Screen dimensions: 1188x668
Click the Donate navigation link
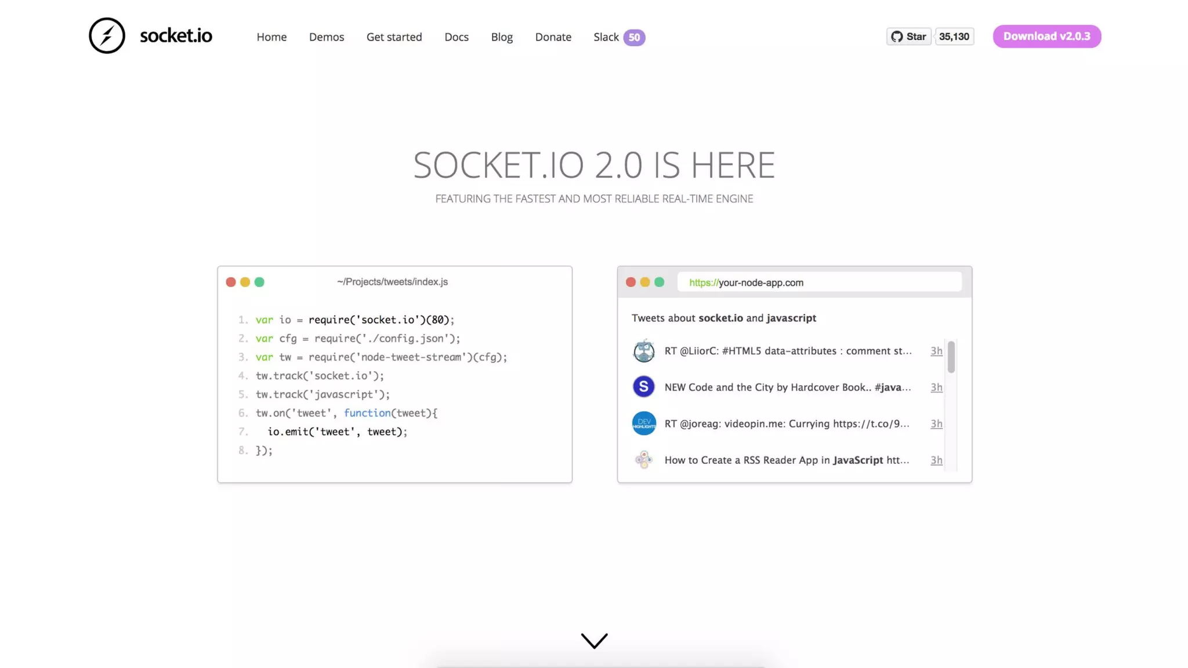click(x=553, y=37)
